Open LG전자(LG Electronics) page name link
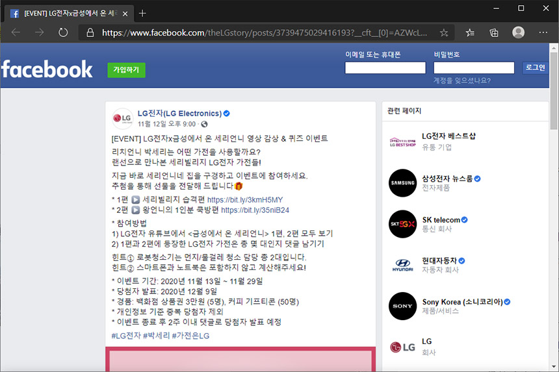559x372 pixels. 179,114
